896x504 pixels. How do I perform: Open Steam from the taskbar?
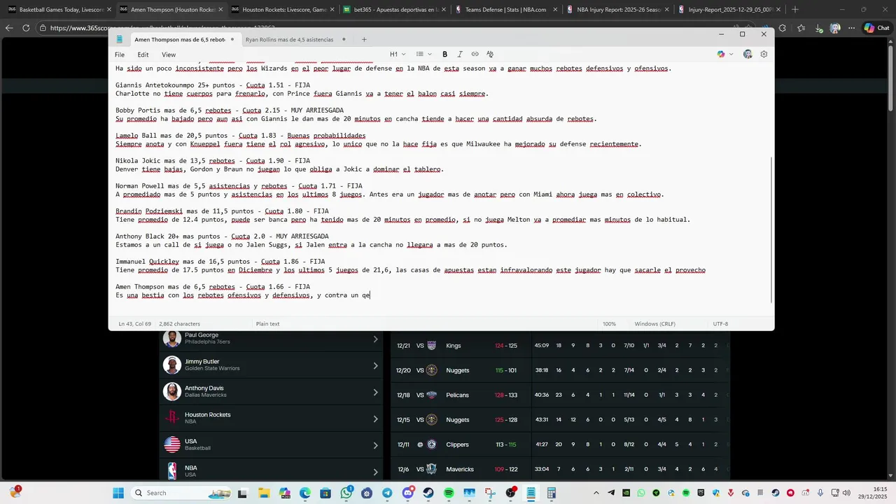(428, 493)
